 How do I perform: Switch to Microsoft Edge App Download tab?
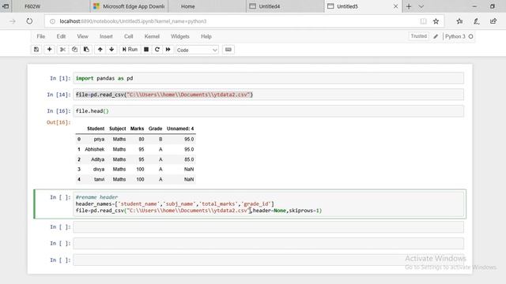129,6
